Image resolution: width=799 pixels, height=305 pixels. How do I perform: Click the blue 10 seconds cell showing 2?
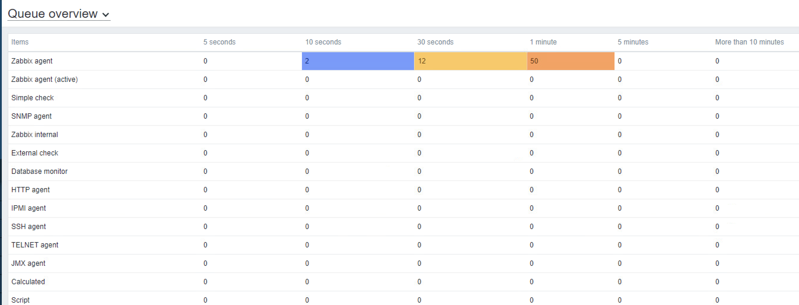[x=358, y=61]
